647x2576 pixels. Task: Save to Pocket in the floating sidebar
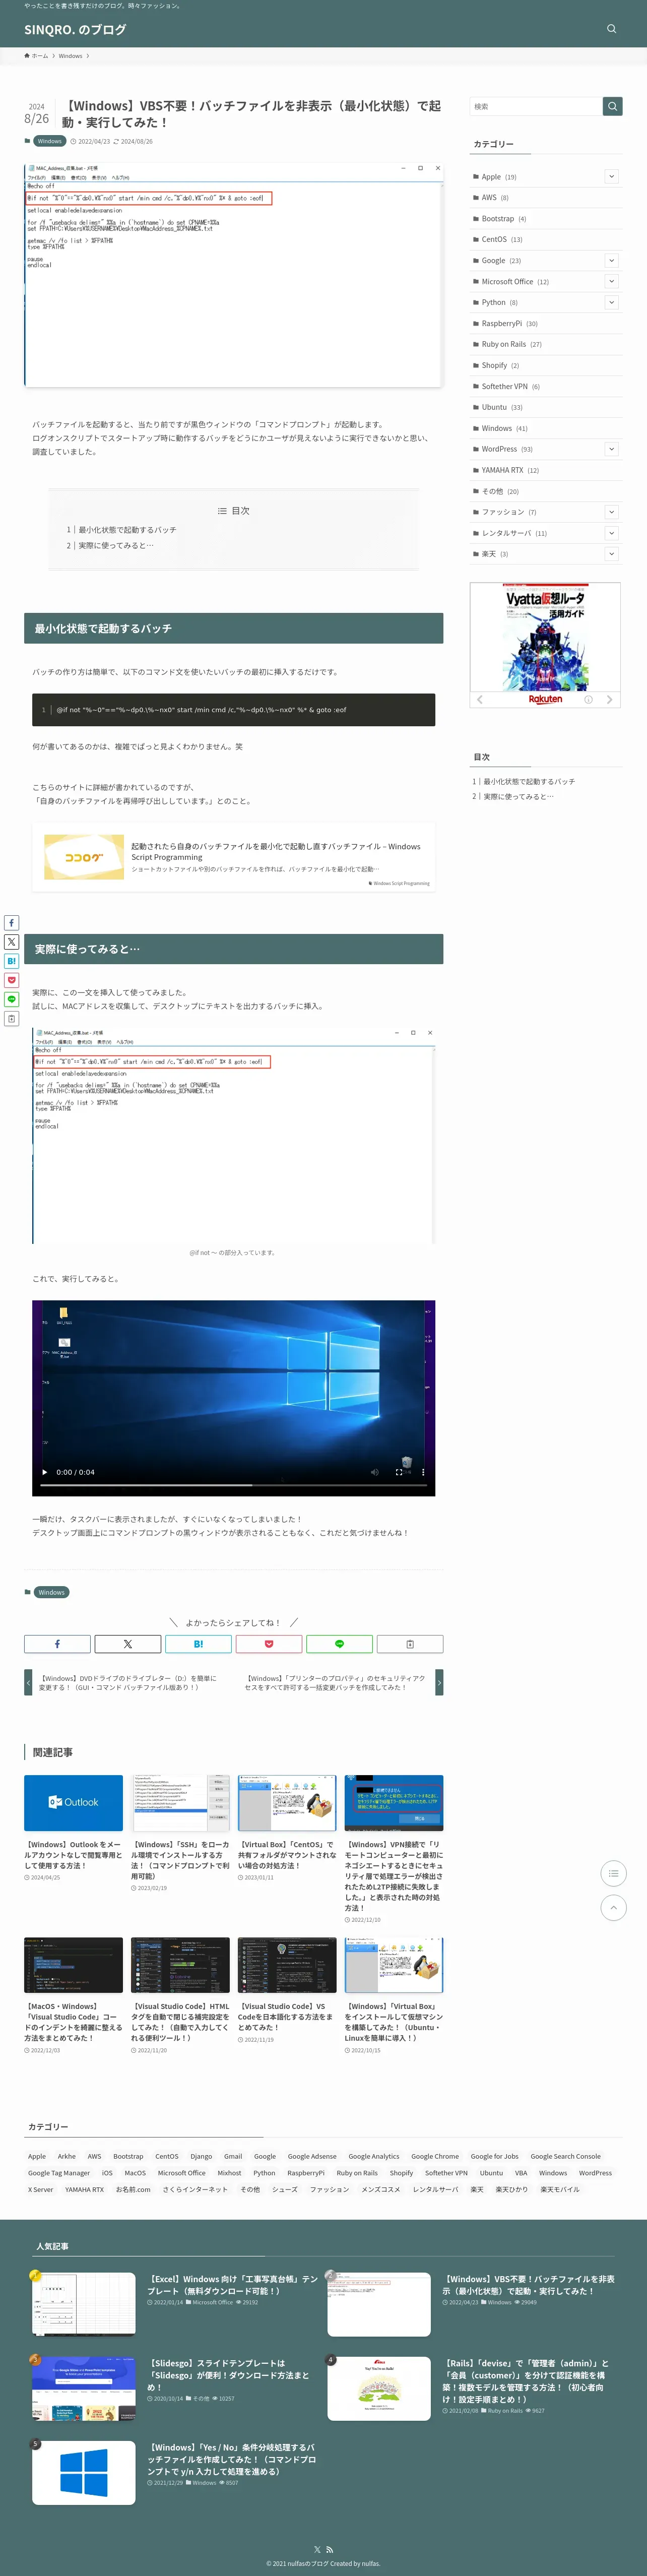[12, 980]
